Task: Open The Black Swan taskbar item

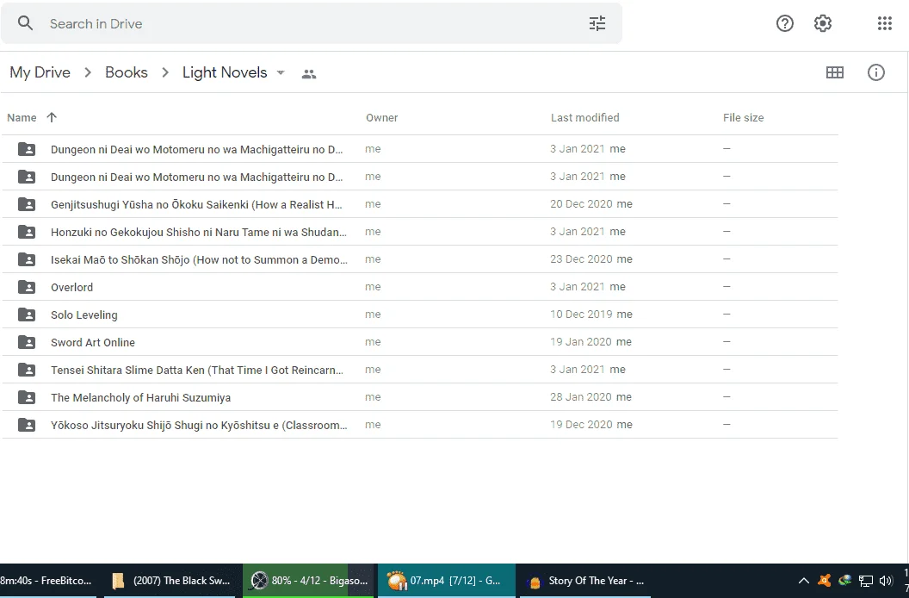Action: pos(170,581)
